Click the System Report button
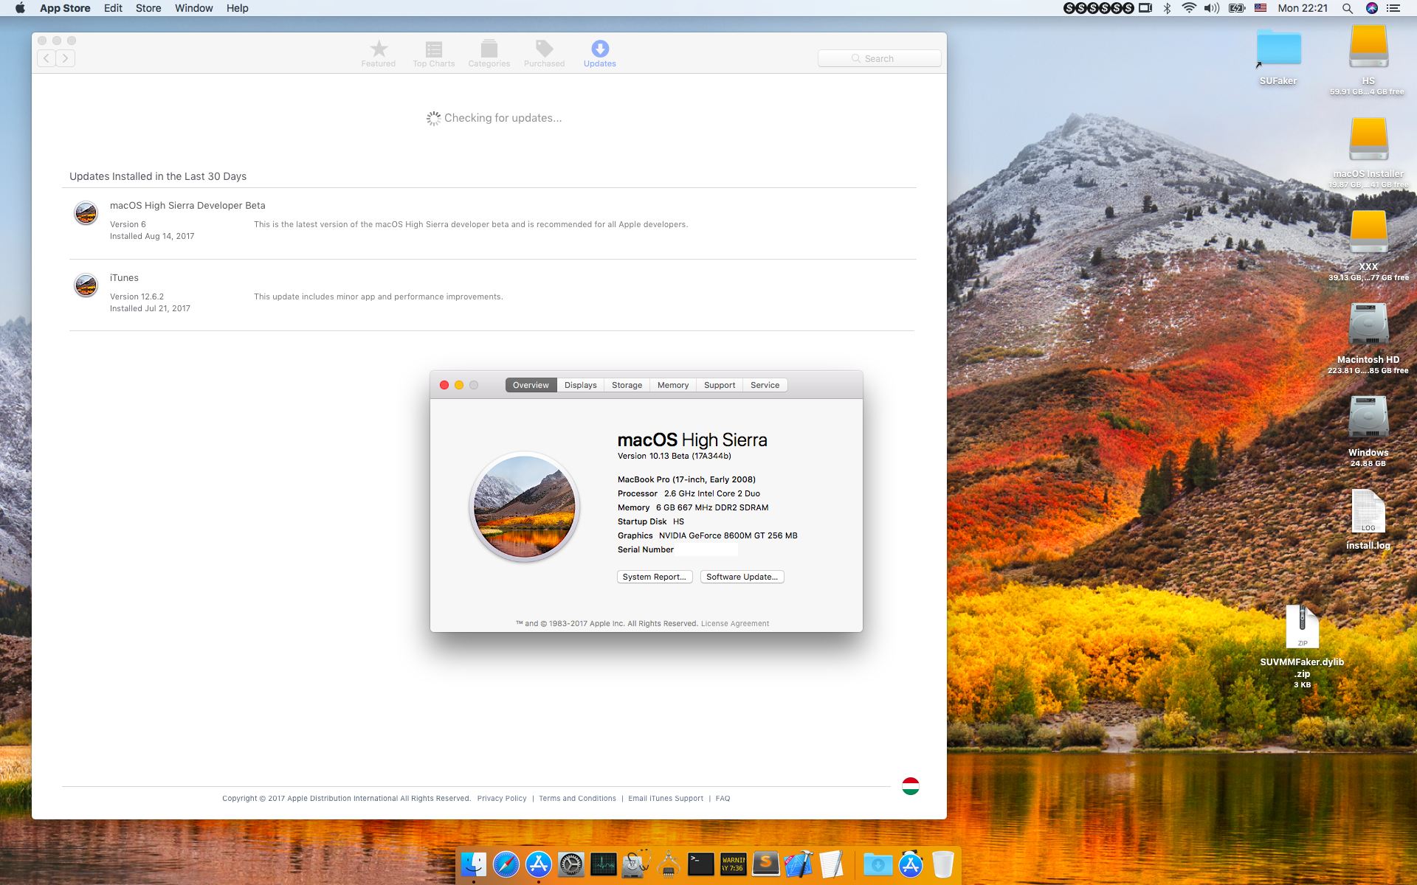Viewport: 1417px width, 885px height. [x=655, y=577]
